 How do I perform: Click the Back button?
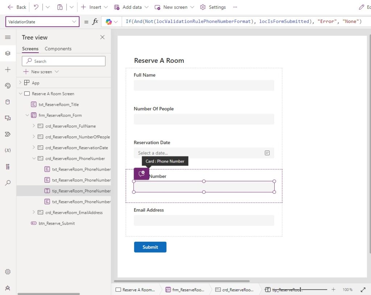[x=16, y=7]
